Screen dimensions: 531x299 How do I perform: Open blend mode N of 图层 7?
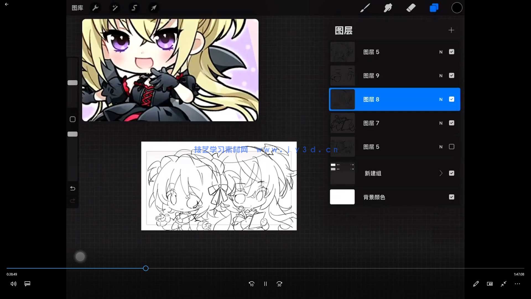[441, 123]
